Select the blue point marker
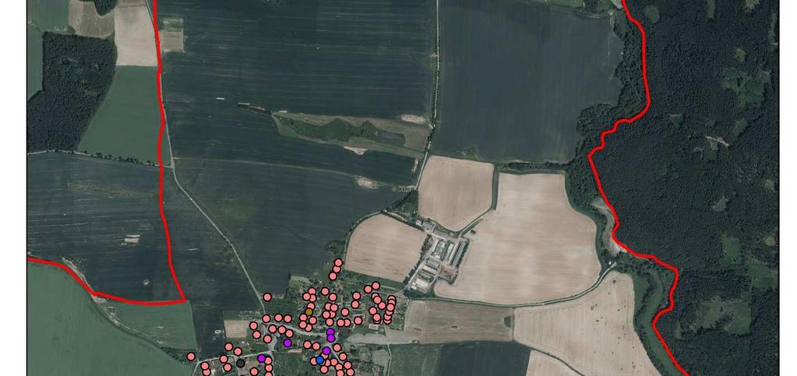The image size is (797, 376). (319, 360)
